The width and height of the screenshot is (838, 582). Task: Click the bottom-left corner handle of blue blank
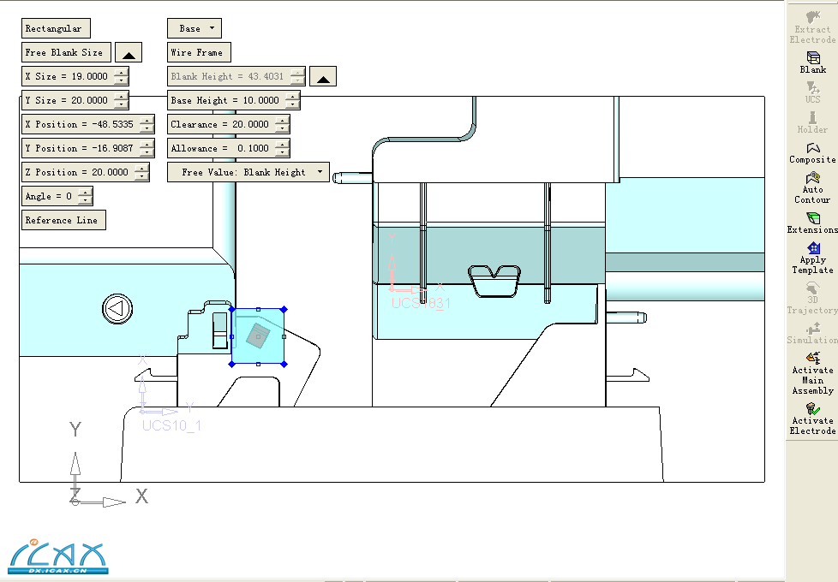coord(231,364)
